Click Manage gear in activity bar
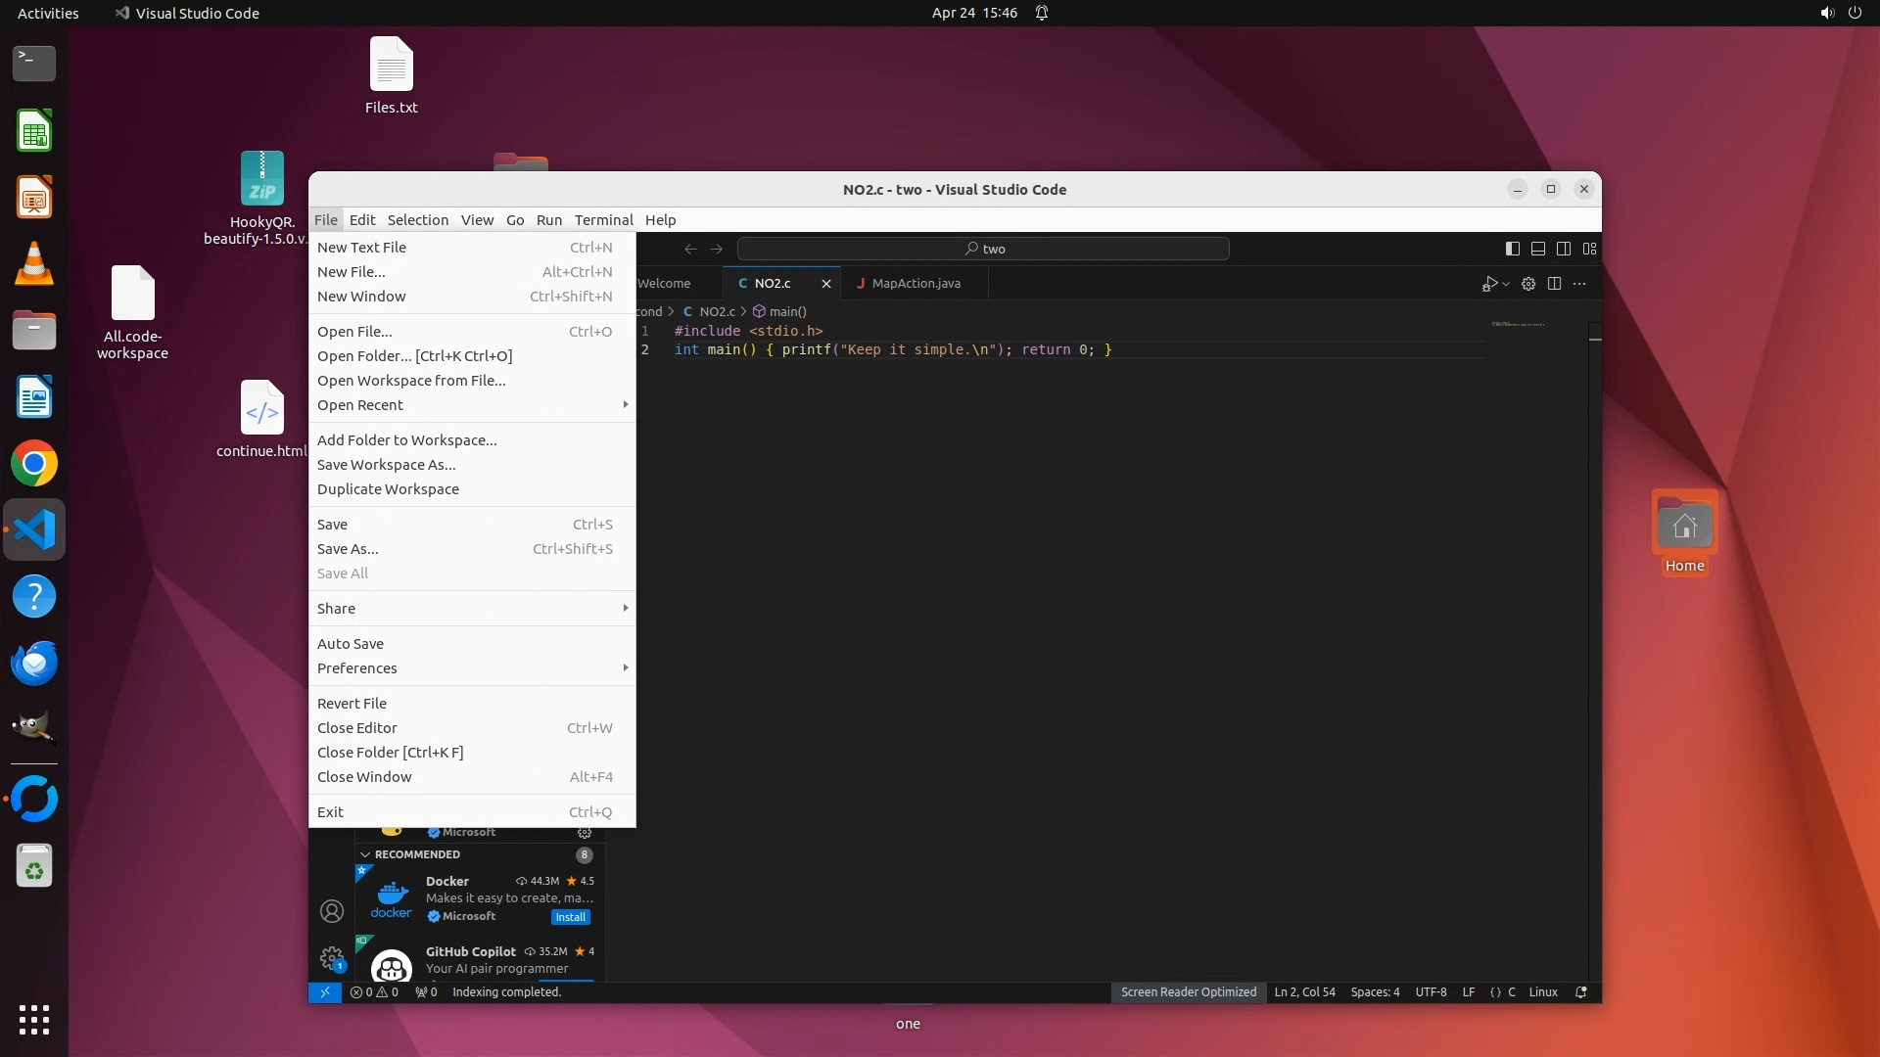This screenshot has height=1057, width=1880. [x=332, y=957]
